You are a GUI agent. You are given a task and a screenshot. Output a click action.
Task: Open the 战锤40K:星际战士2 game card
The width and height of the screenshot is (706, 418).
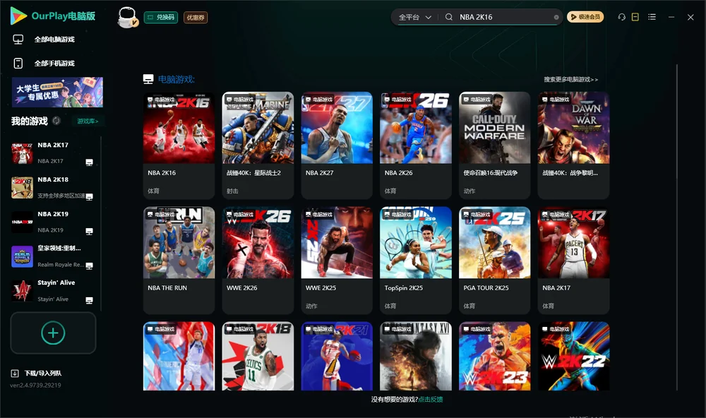tap(258, 145)
